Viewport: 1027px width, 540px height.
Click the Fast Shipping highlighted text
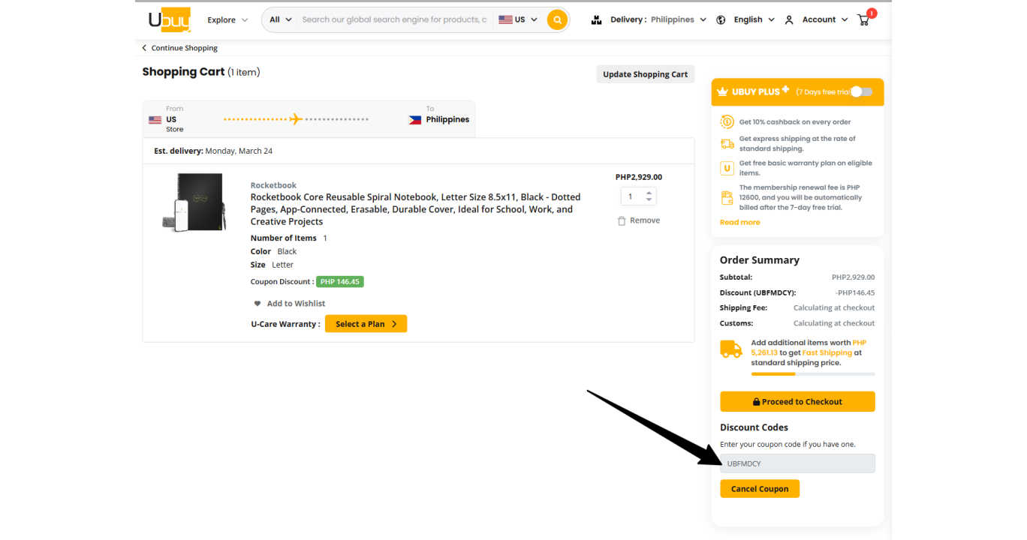[827, 352]
